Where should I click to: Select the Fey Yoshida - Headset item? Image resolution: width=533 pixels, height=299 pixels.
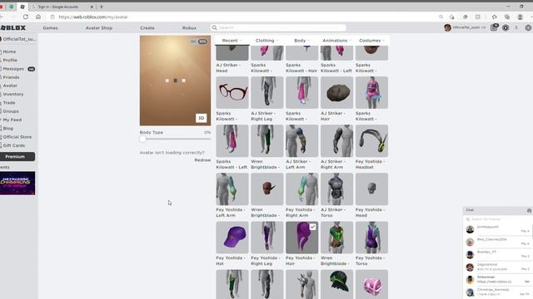pos(371,140)
